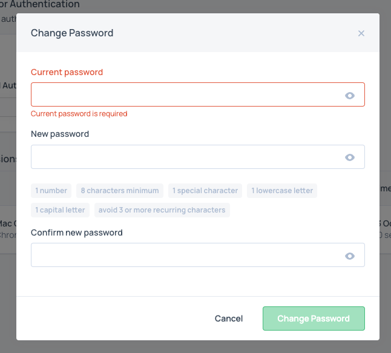Submit with the green Change Password button
This screenshot has height=353, width=391.
[314, 318]
